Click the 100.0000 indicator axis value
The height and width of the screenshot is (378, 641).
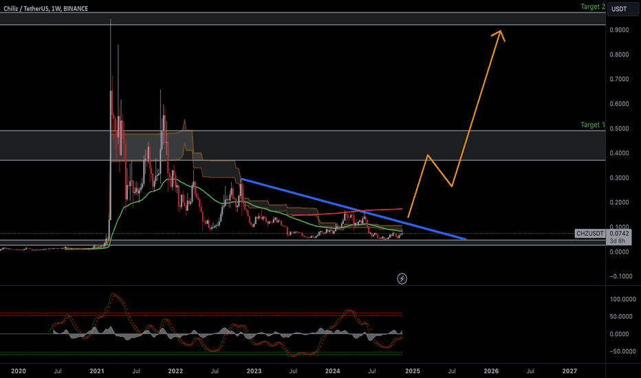622,299
